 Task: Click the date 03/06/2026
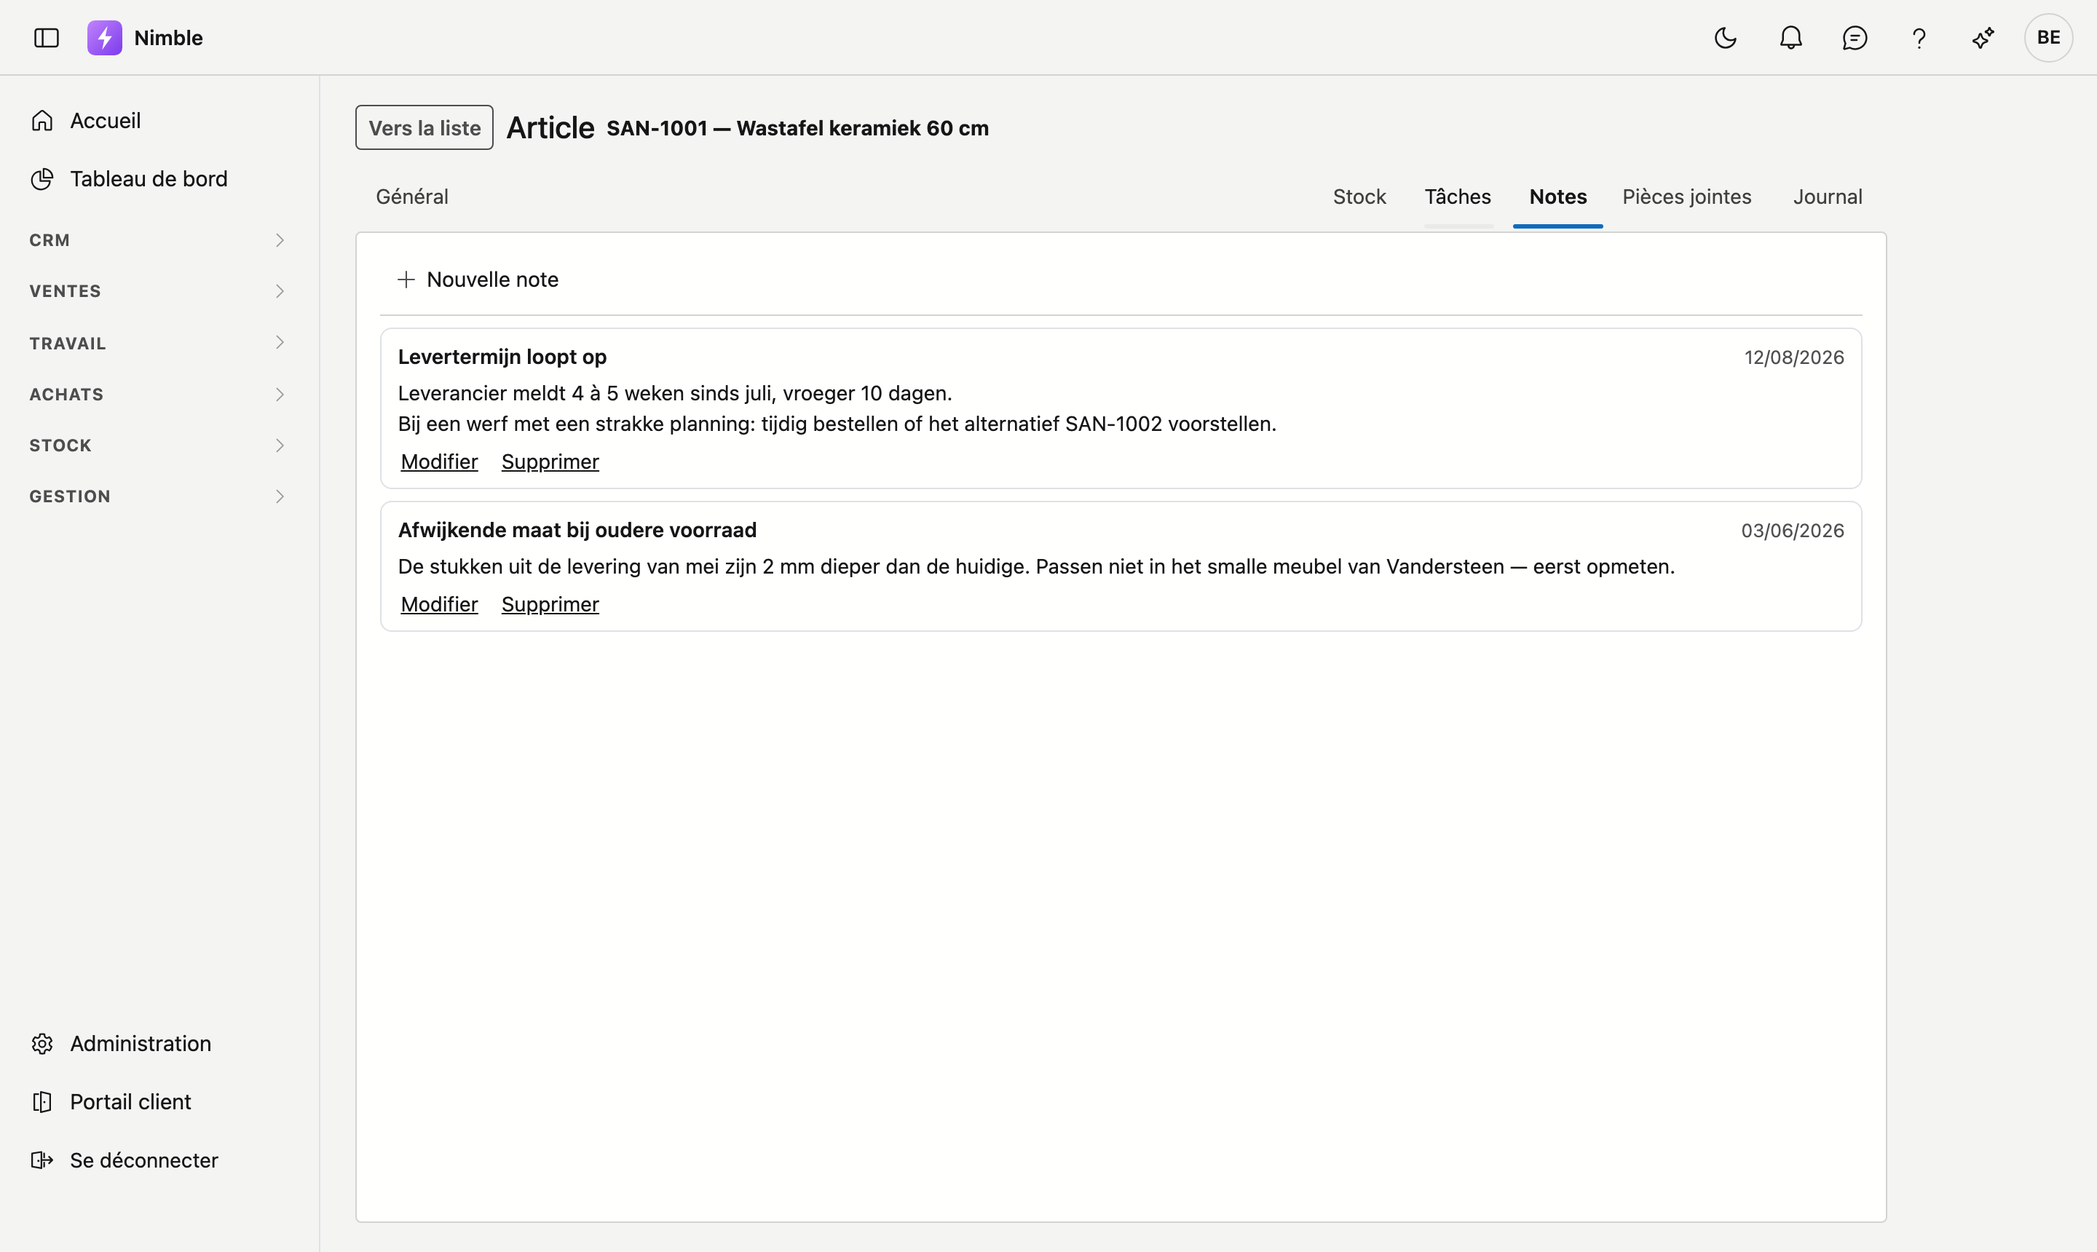1793,530
